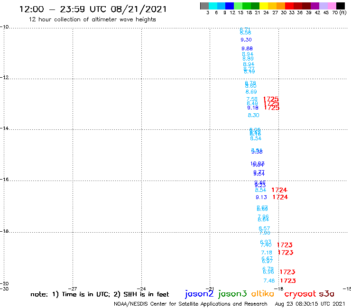Click the '24' label under the color scale

pyautogui.click(x=266, y=13)
